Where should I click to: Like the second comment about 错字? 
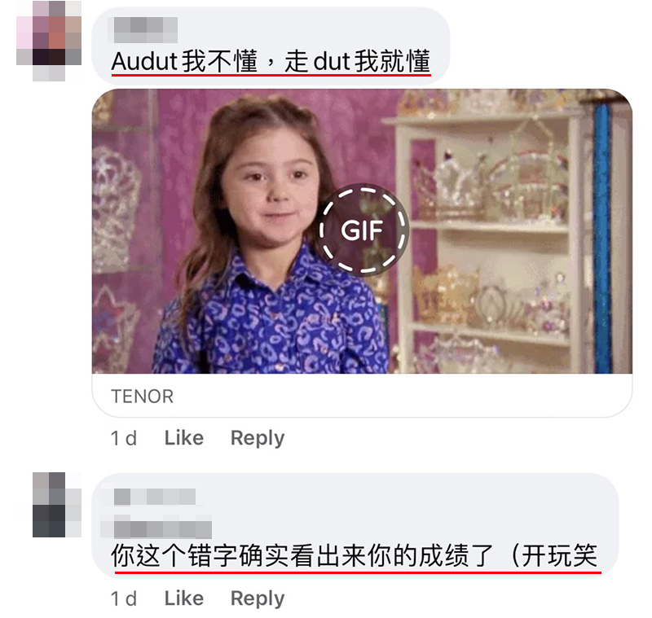[184, 598]
